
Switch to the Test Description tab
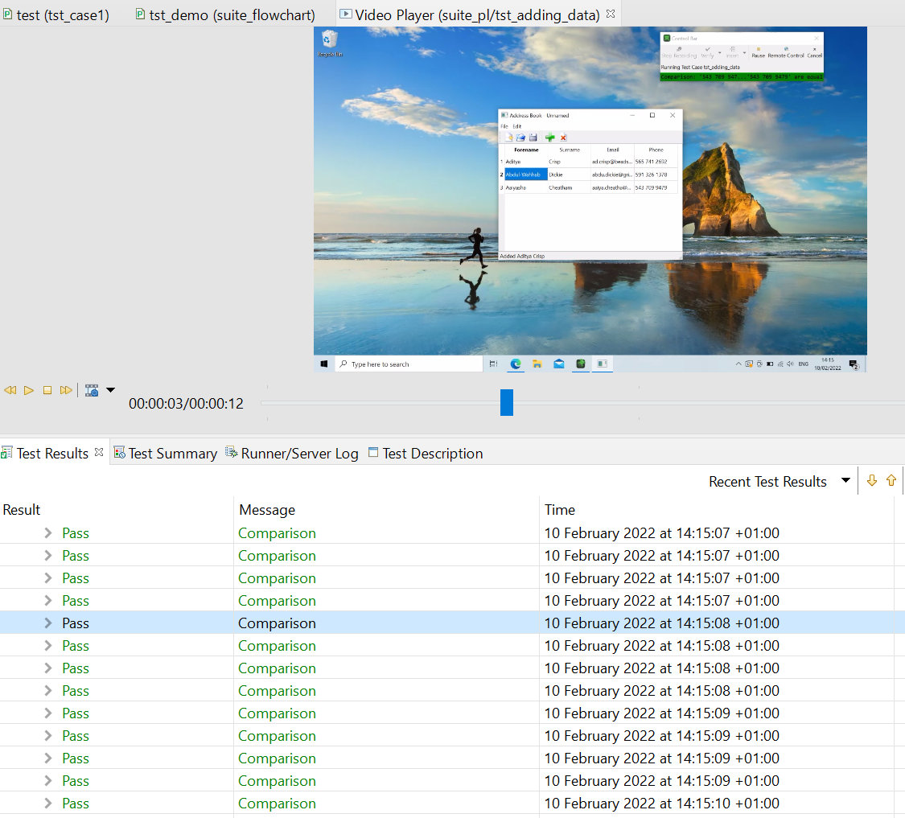(425, 454)
